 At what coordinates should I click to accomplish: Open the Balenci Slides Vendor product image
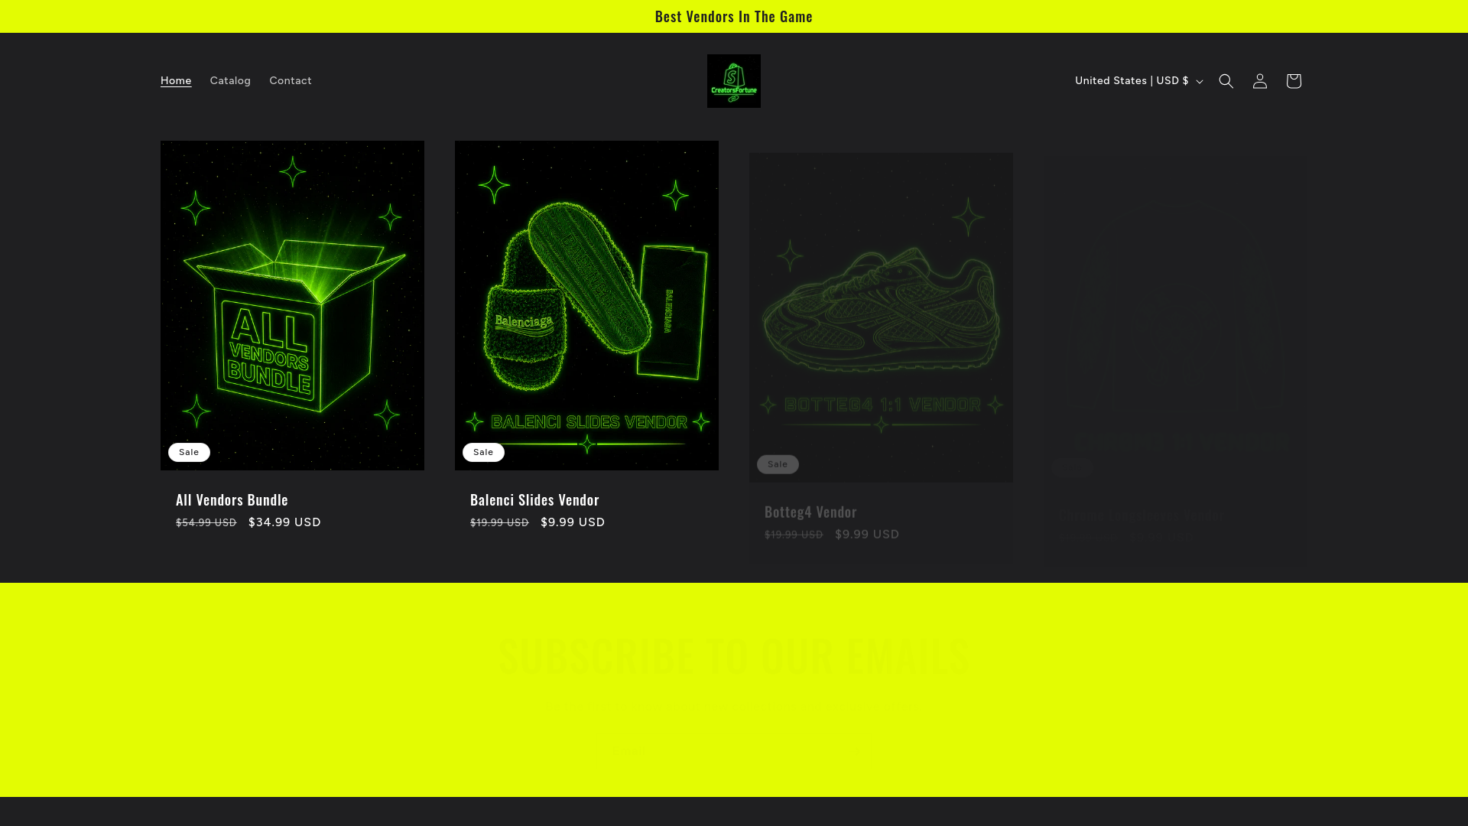tap(586, 305)
